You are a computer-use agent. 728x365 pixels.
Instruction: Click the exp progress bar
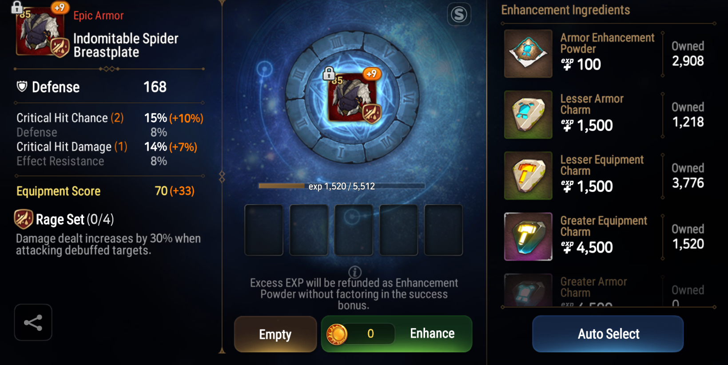click(x=342, y=186)
